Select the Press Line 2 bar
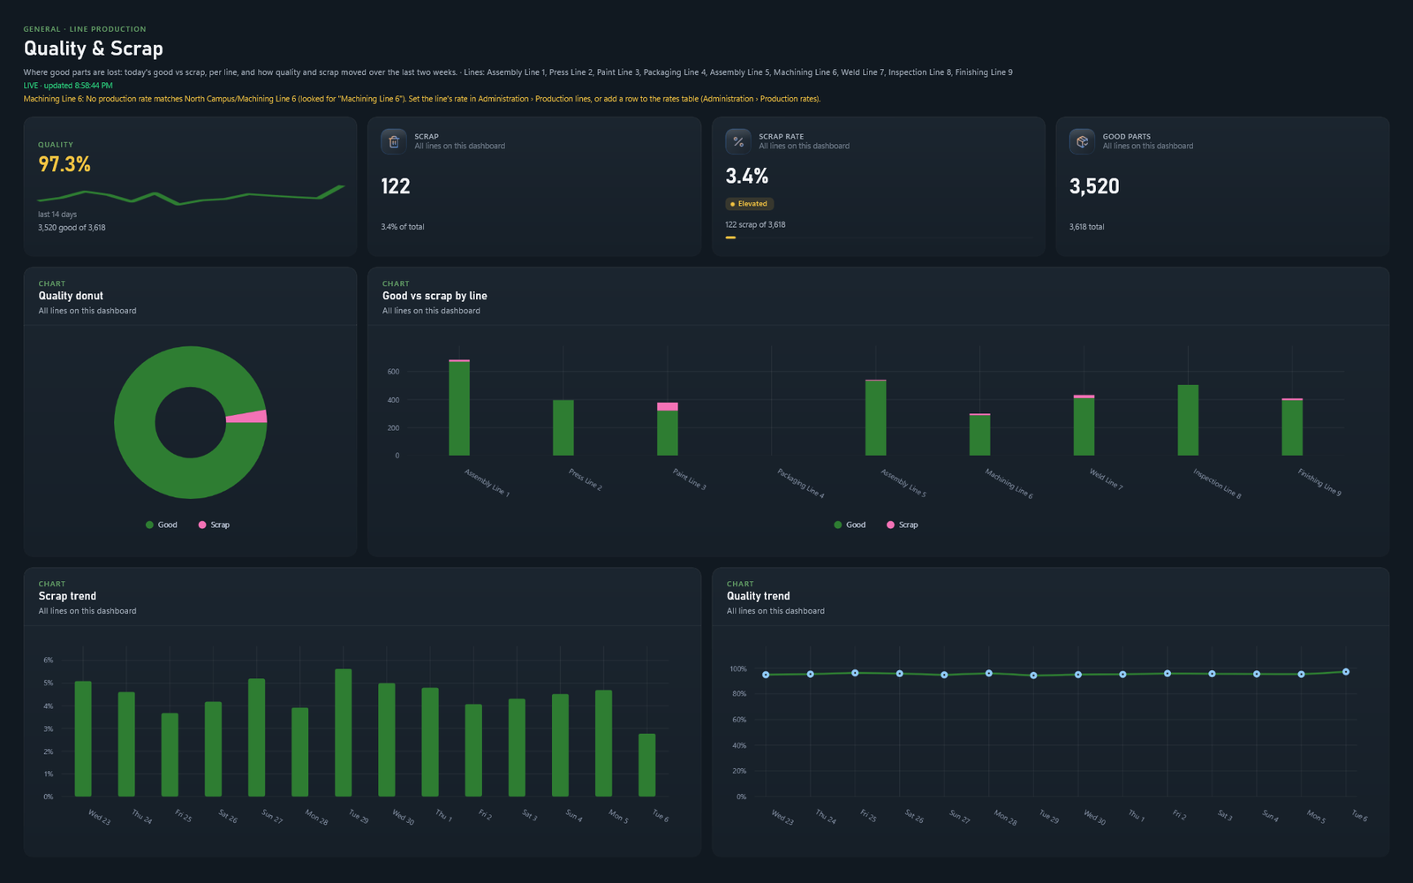This screenshot has height=883, width=1413. pos(563,427)
